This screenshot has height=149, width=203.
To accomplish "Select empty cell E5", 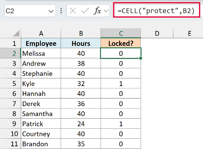I will tap(188, 83).
